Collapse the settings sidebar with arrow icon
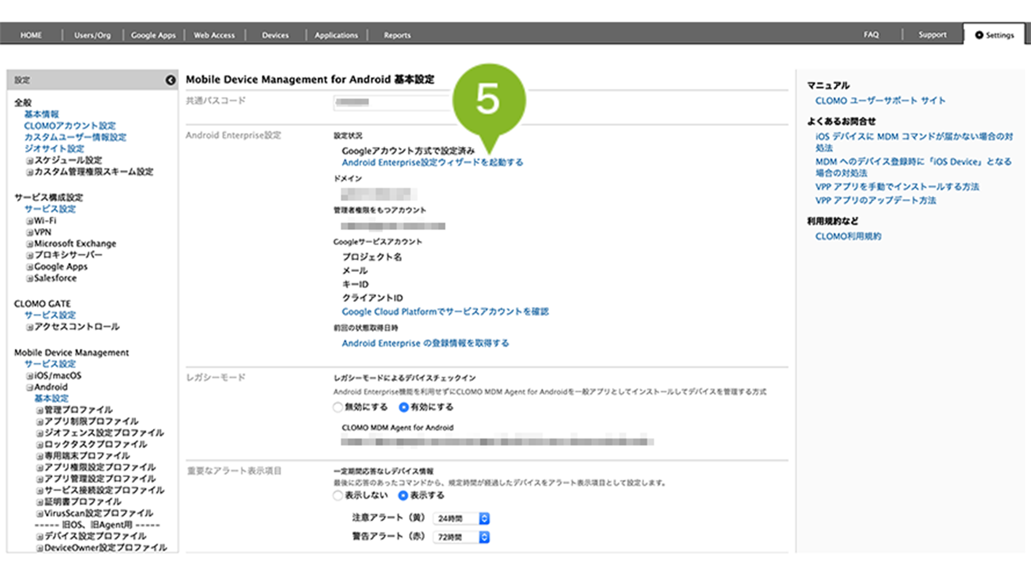 (170, 80)
